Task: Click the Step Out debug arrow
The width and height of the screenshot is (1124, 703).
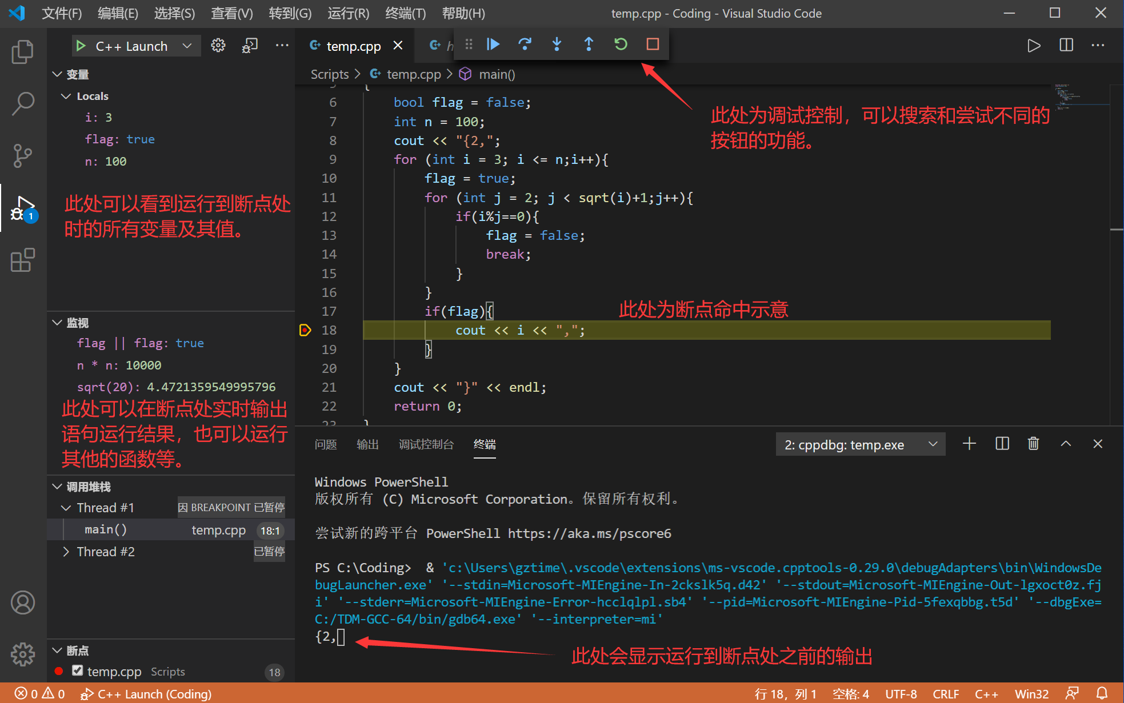Action: (x=589, y=44)
